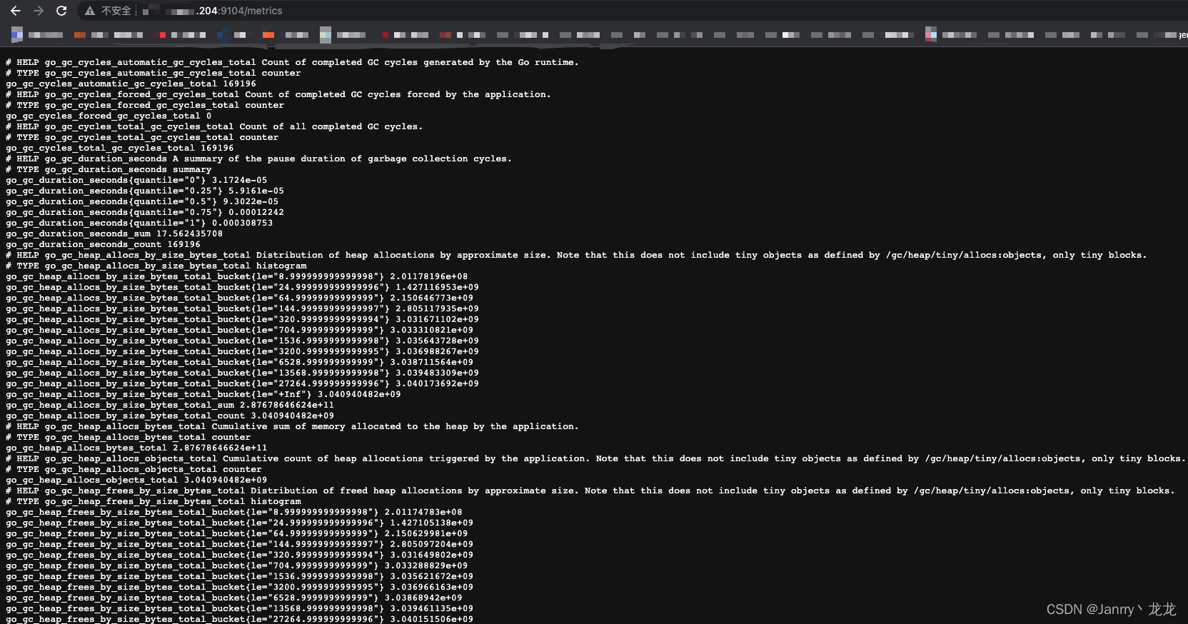Select the go_gc_heap_allocs_by_size_bytes_total_count line
The image size is (1188, 624).
(x=170, y=416)
